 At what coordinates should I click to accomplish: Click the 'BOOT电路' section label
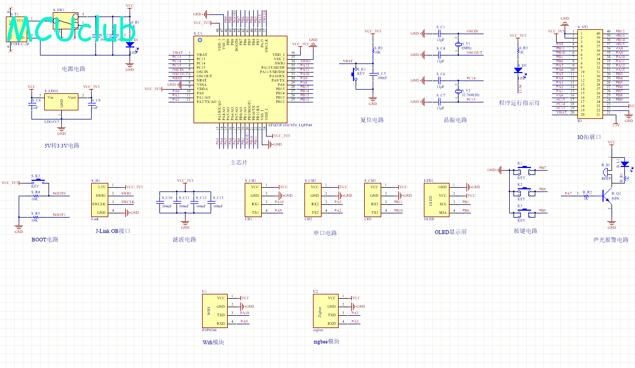[45, 239]
